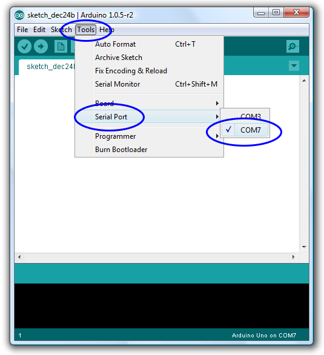This screenshot has height=355, width=324.
Task: Close the Arduino window
Action: click(296, 13)
